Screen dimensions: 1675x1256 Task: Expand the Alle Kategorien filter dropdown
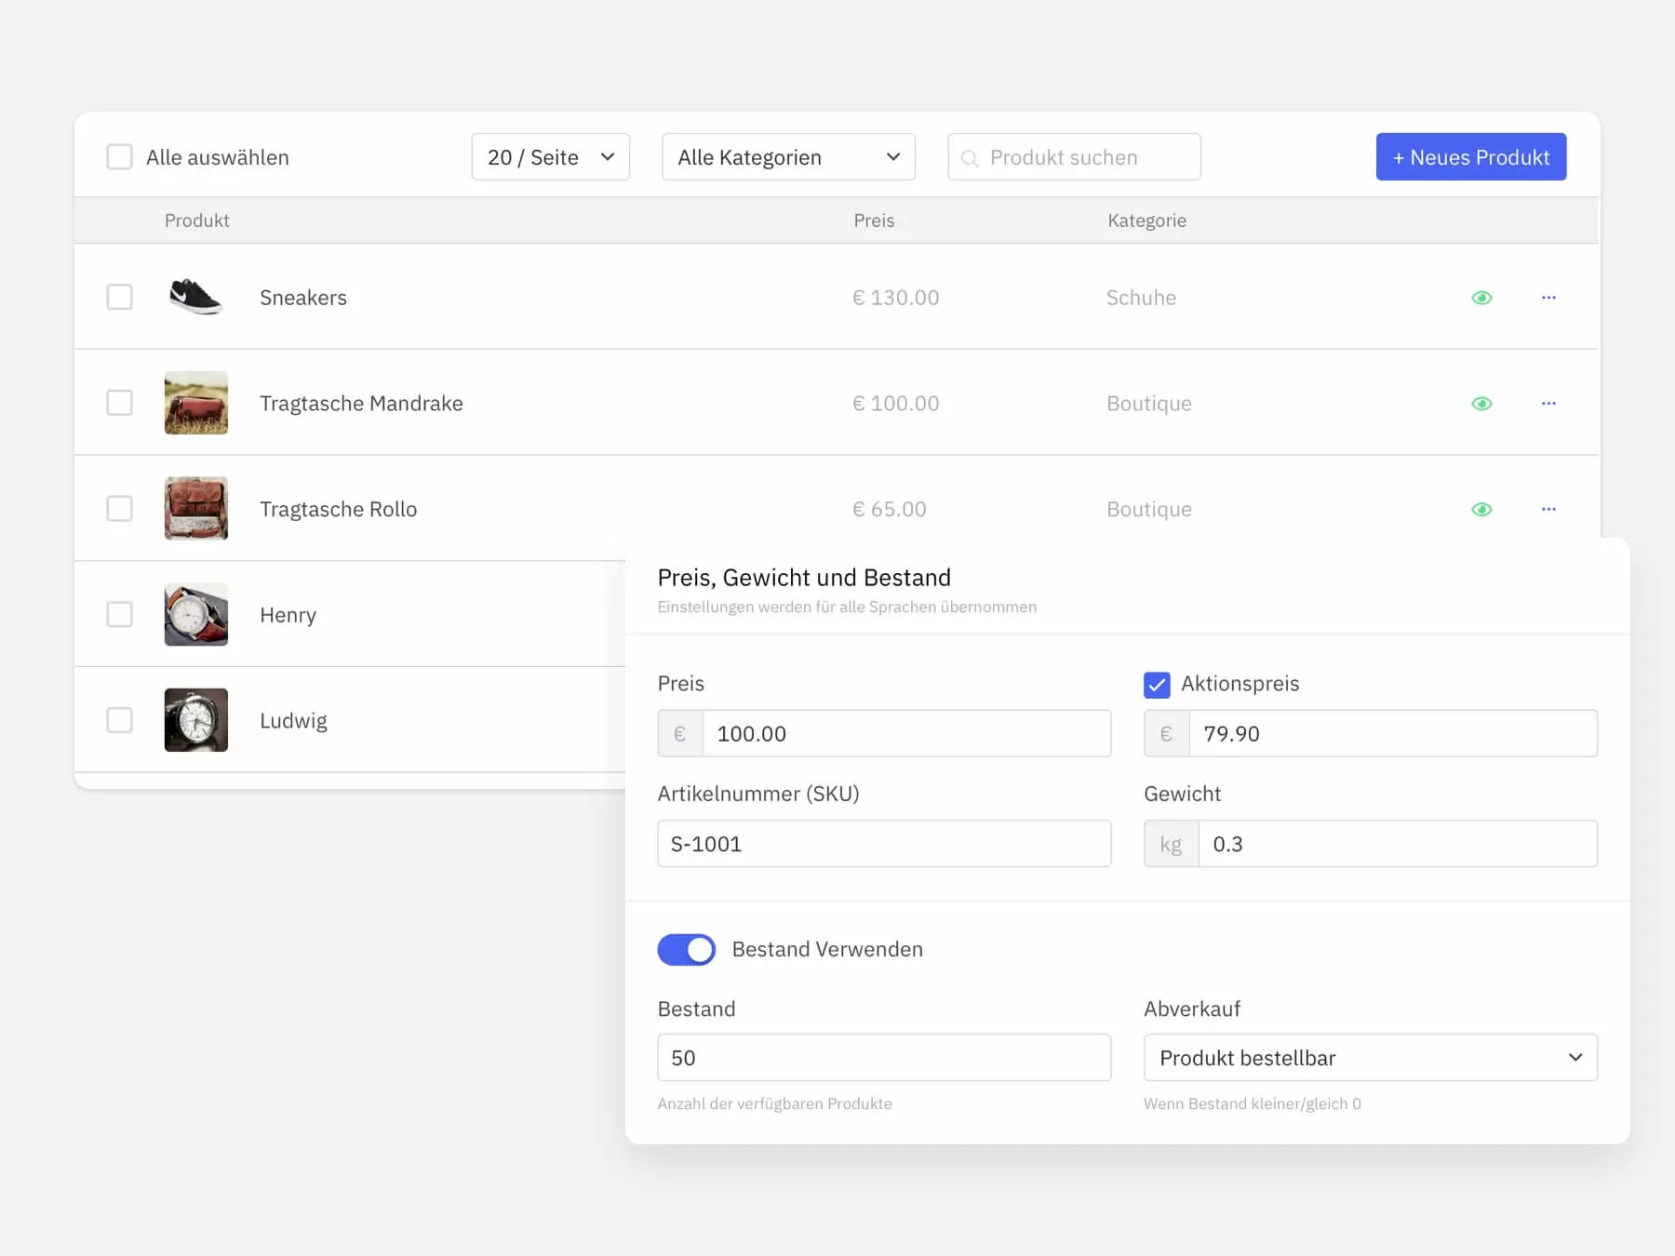788,157
